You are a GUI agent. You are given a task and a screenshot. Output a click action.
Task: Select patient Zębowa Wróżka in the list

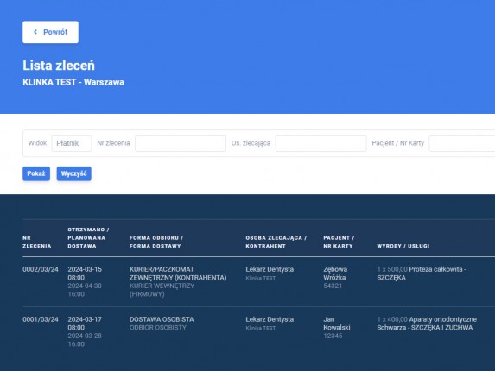(335, 274)
